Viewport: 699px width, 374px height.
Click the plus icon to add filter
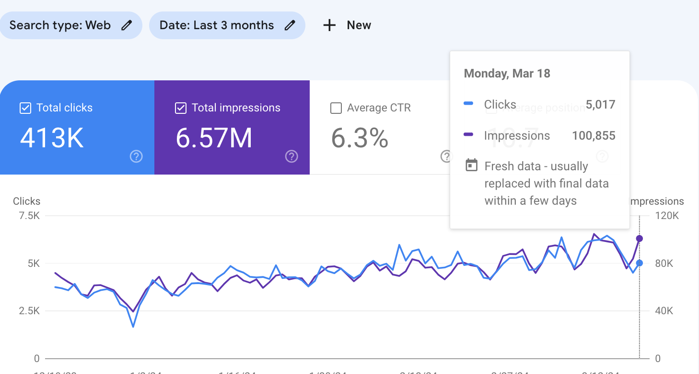[x=329, y=25]
